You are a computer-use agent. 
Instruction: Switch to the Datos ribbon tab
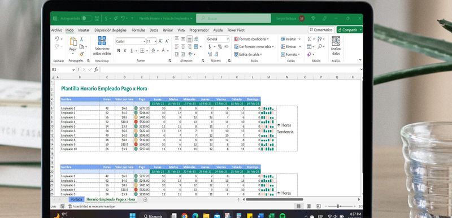pos(154,30)
